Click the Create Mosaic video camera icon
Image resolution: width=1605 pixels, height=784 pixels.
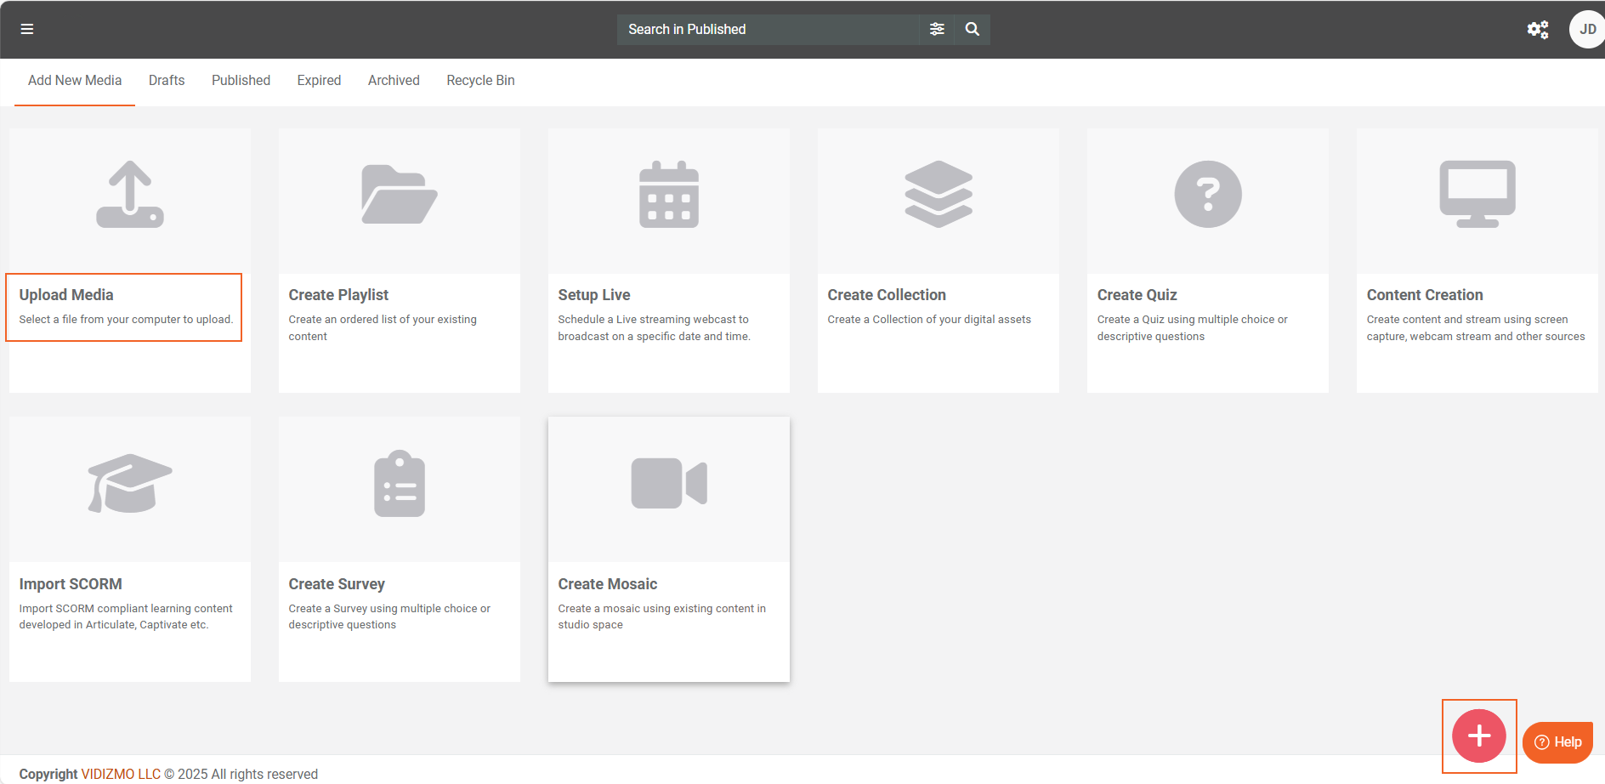coord(668,483)
